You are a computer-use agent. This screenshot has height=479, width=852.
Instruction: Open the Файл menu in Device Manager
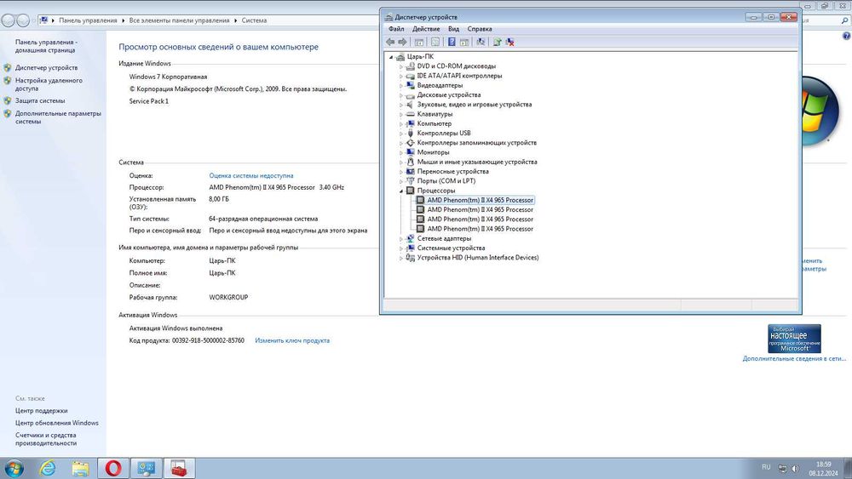(396, 29)
